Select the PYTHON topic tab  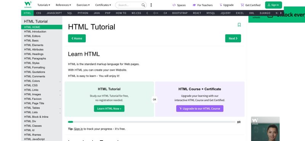point(83,13)
